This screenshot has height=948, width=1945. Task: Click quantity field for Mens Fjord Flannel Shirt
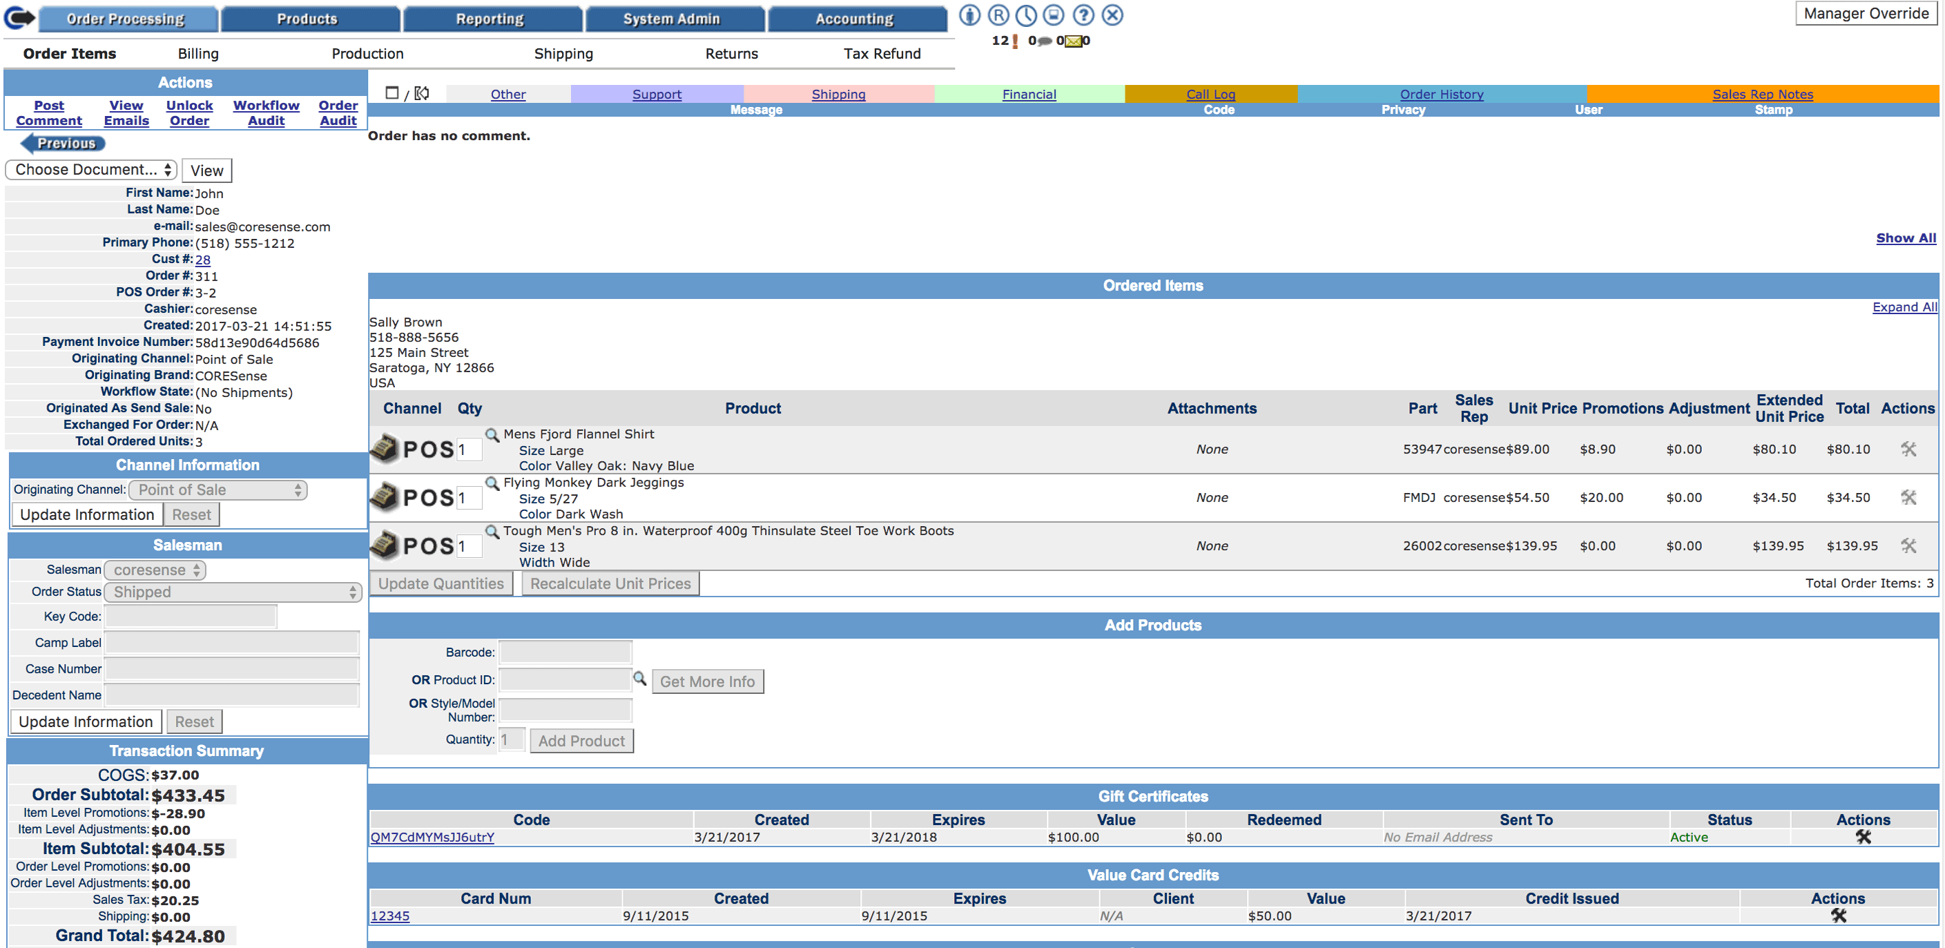tap(468, 450)
